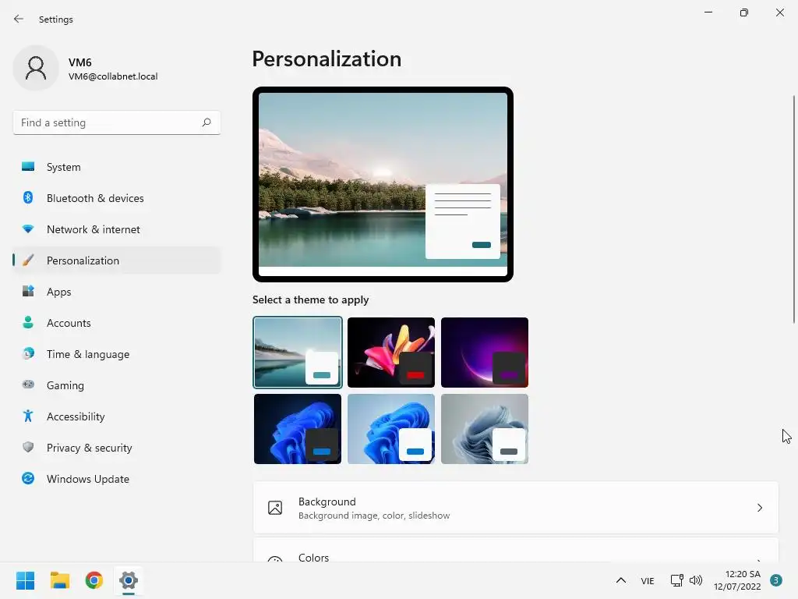Open Background image, color, slideshow row

click(516, 508)
